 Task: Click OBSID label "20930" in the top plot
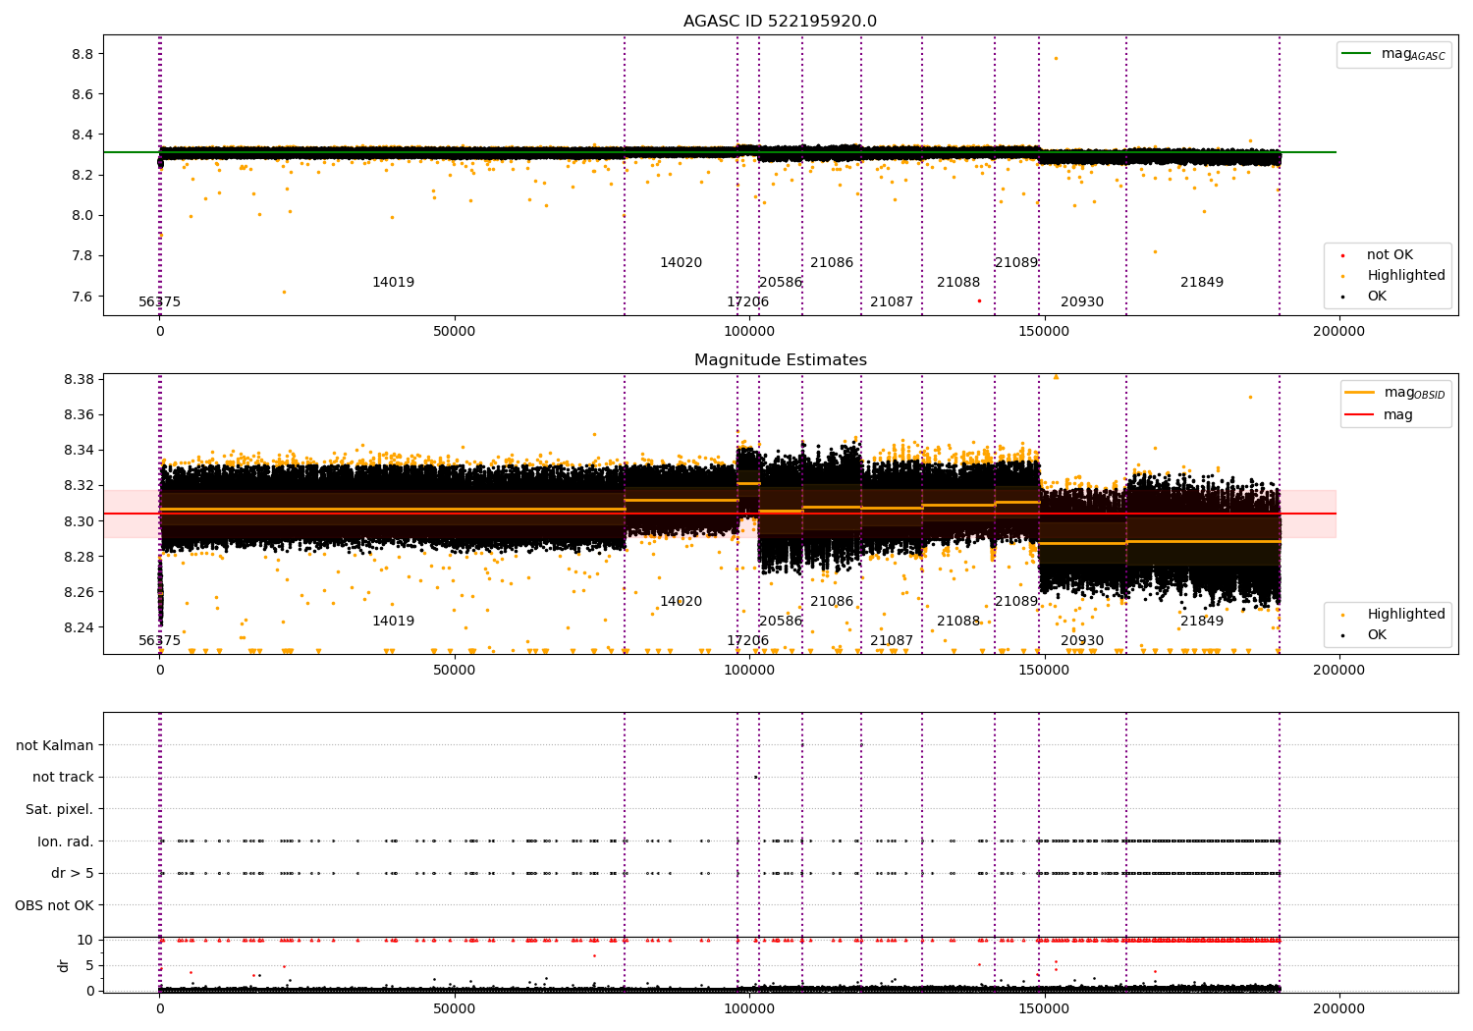[x=1082, y=302]
